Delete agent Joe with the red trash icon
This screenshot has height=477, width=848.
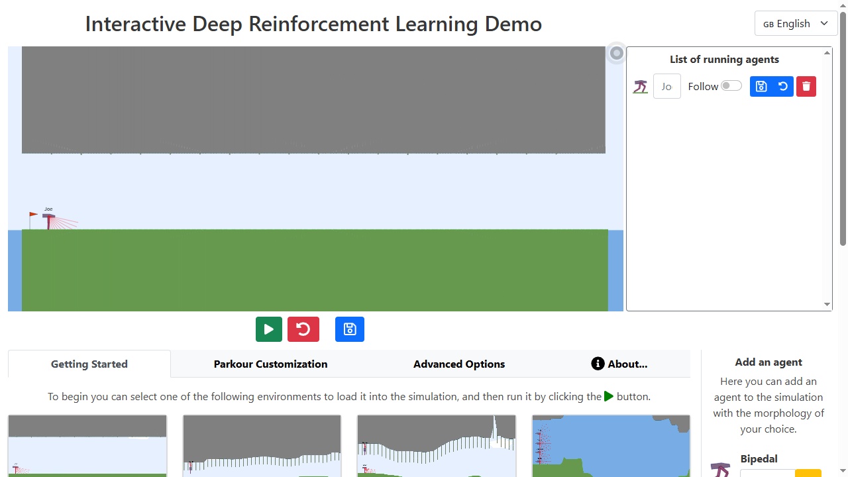click(806, 86)
